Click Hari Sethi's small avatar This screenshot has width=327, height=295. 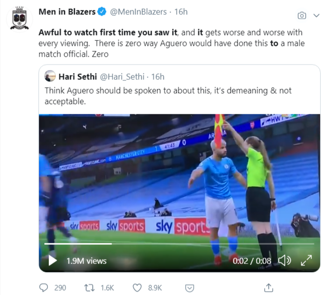pyautogui.click(x=50, y=76)
